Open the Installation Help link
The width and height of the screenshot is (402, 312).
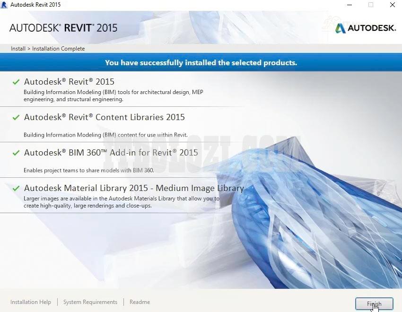(x=31, y=302)
